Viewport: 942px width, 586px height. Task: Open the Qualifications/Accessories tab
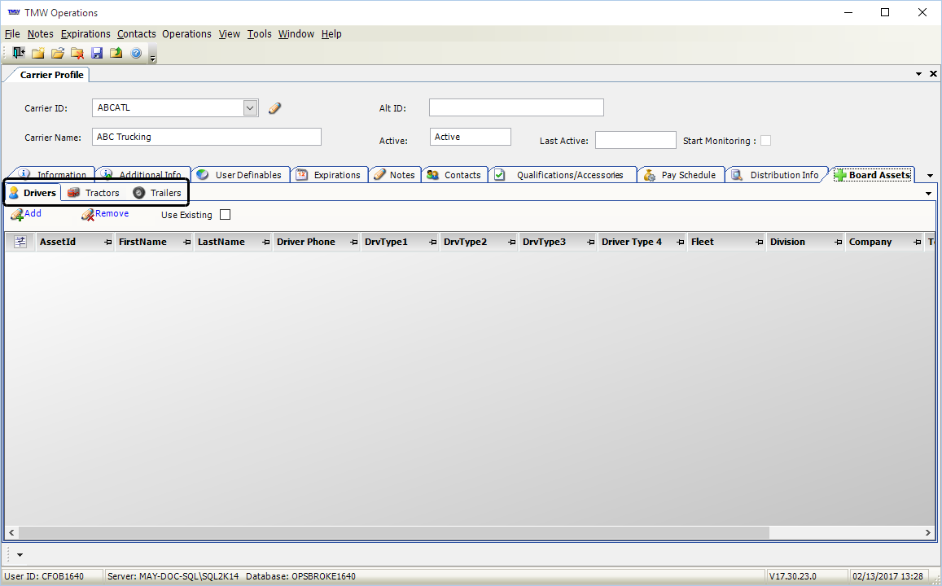click(563, 175)
